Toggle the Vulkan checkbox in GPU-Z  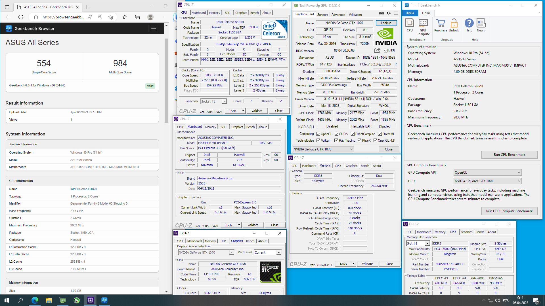[x=318, y=141]
